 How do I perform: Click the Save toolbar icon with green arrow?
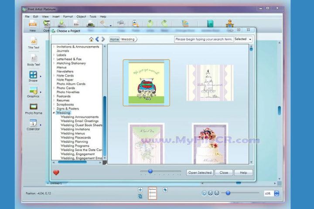pos(61,24)
